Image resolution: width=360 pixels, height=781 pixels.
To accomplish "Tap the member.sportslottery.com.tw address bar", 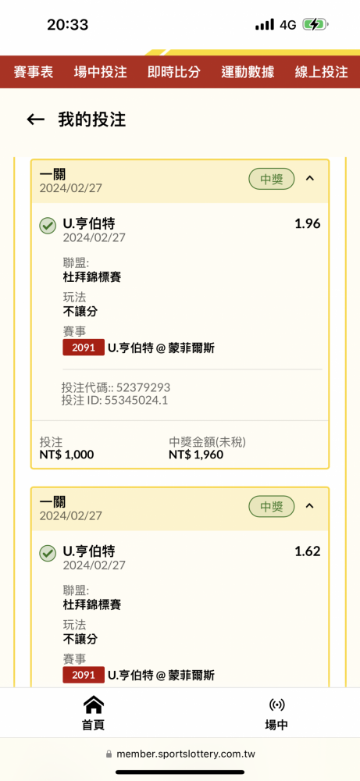I will pyautogui.click(x=180, y=754).
